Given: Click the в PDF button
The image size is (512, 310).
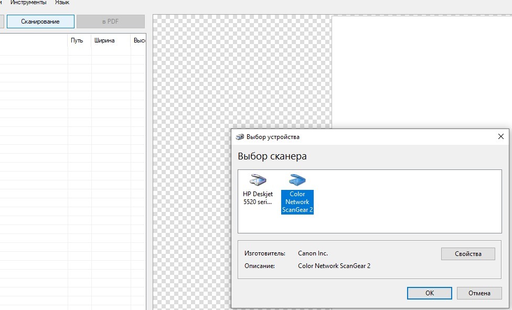Looking at the screenshot, I should click(110, 22).
